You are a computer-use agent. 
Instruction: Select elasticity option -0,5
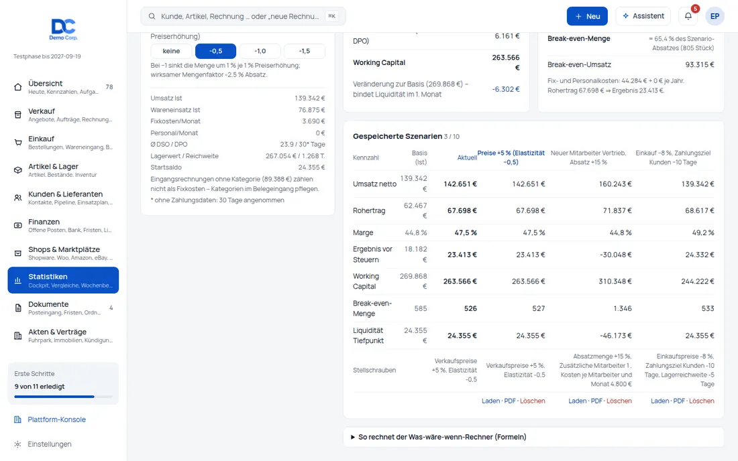tap(215, 51)
